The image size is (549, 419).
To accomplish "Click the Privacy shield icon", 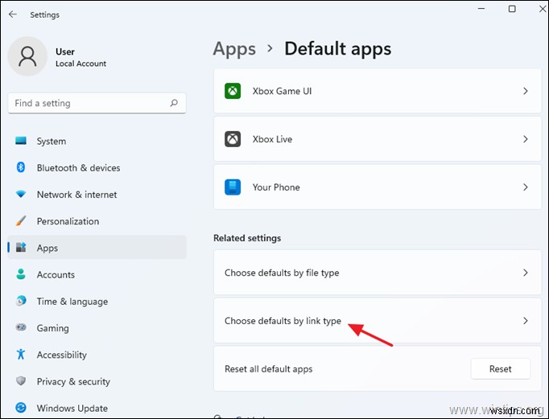I will click(x=21, y=380).
